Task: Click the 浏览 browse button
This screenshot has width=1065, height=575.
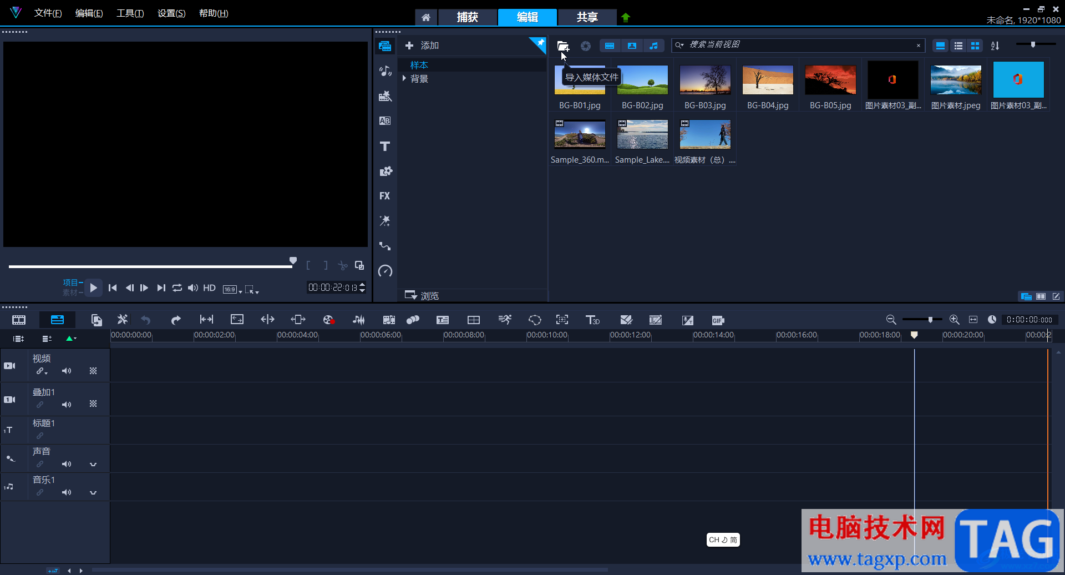Action: [x=422, y=296]
